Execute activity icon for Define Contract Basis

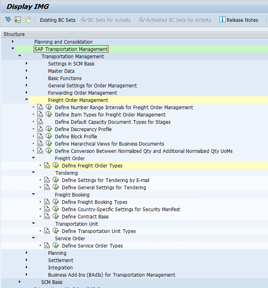[56, 216]
